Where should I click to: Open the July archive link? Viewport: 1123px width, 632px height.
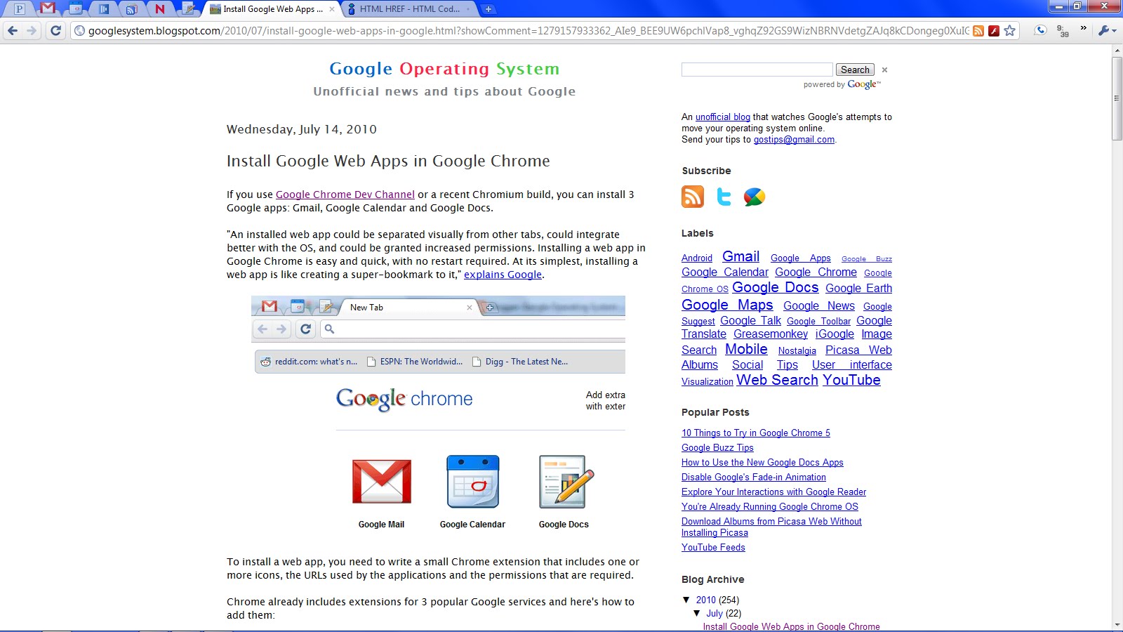715,614
